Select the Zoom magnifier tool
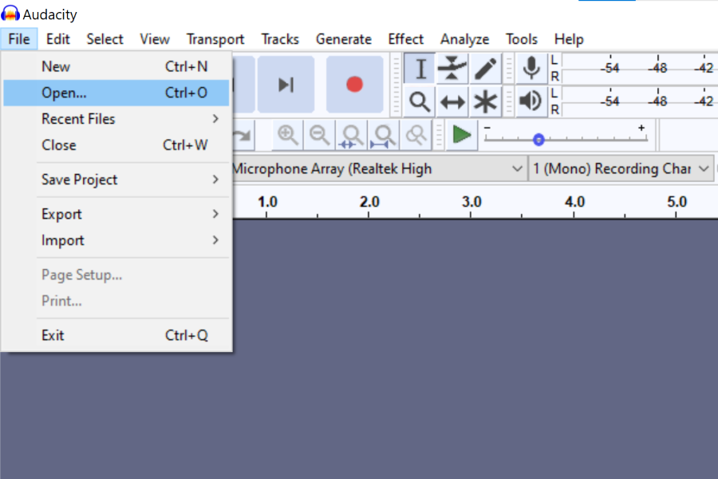This screenshot has height=479, width=718. point(420,101)
